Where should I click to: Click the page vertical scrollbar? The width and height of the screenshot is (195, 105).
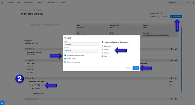coord(182,59)
